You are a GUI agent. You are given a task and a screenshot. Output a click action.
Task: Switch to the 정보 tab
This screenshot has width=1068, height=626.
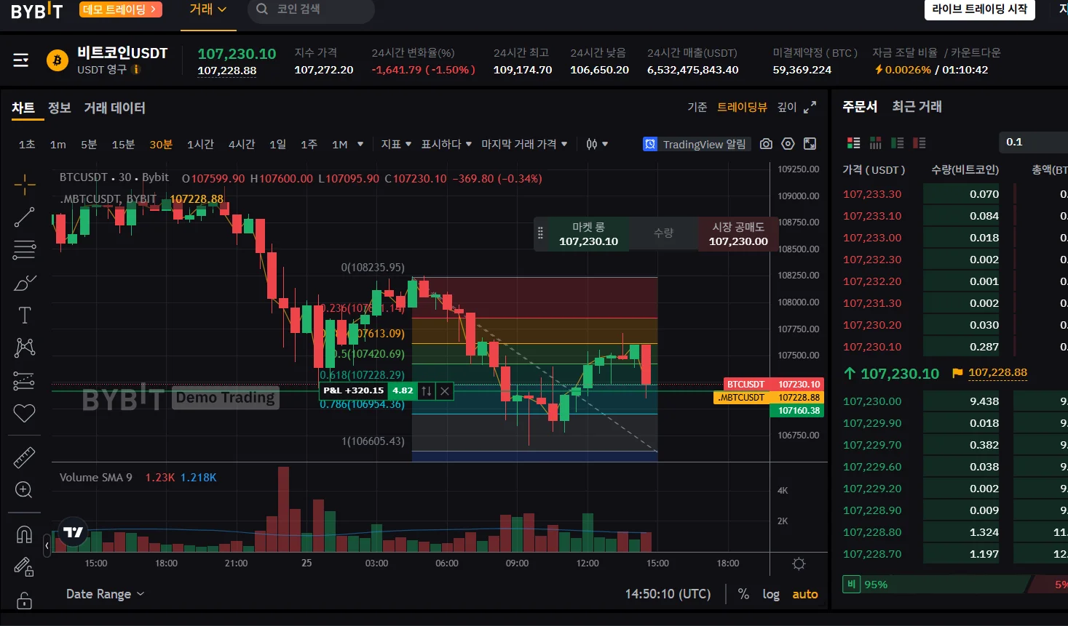(60, 108)
